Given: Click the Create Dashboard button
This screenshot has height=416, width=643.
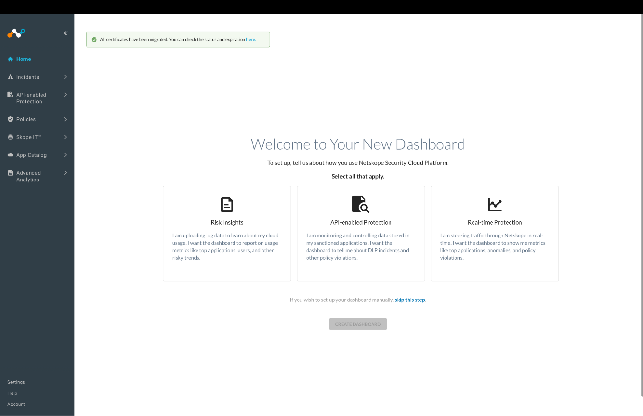Looking at the screenshot, I should tap(358, 324).
